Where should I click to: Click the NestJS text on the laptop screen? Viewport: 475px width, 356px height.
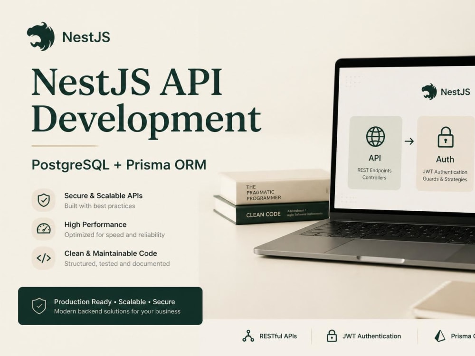click(x=456, y=92)
